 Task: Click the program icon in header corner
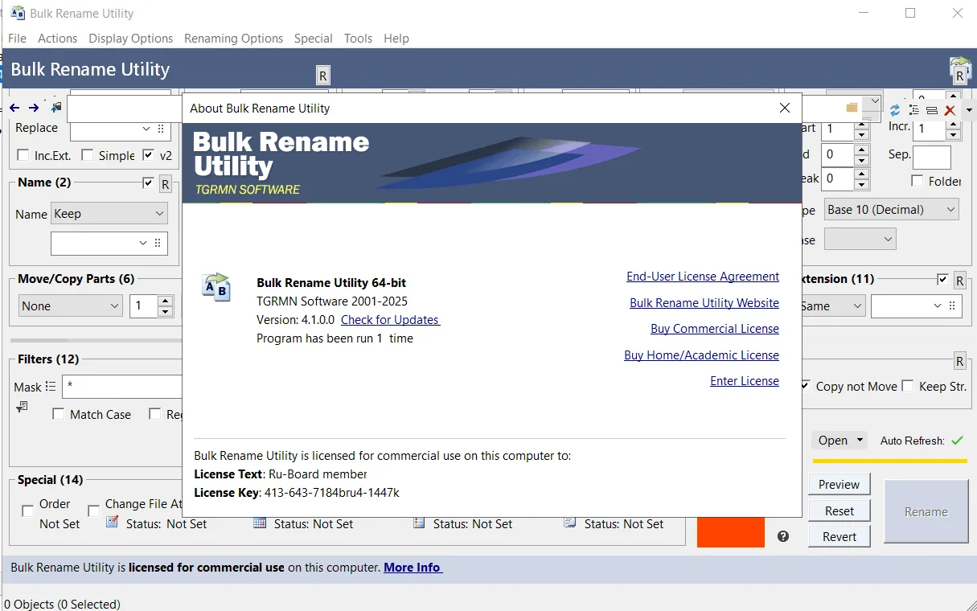pyautogui.click(x=960, y=70)
